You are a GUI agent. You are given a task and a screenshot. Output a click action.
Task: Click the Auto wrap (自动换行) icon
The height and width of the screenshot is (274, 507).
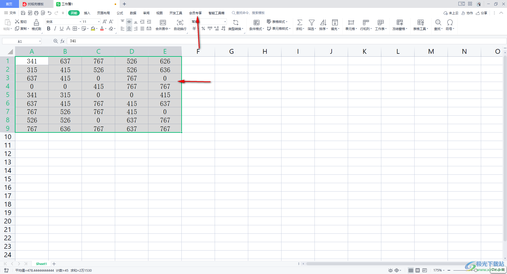pos(180,25)
